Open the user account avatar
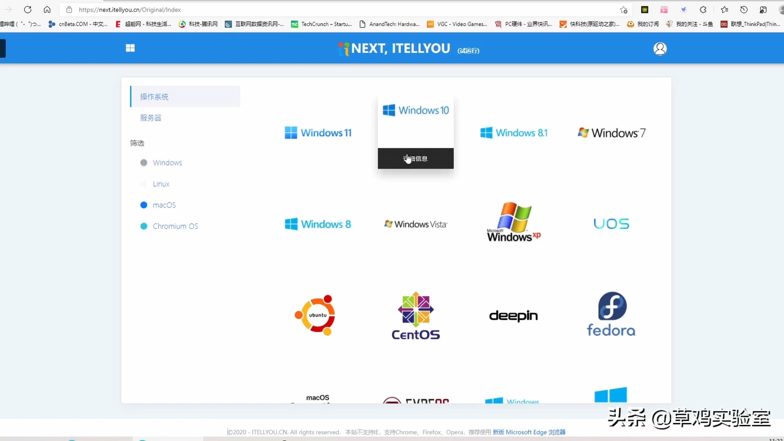Viewport: 784px width, 441px height. (660, 48)
